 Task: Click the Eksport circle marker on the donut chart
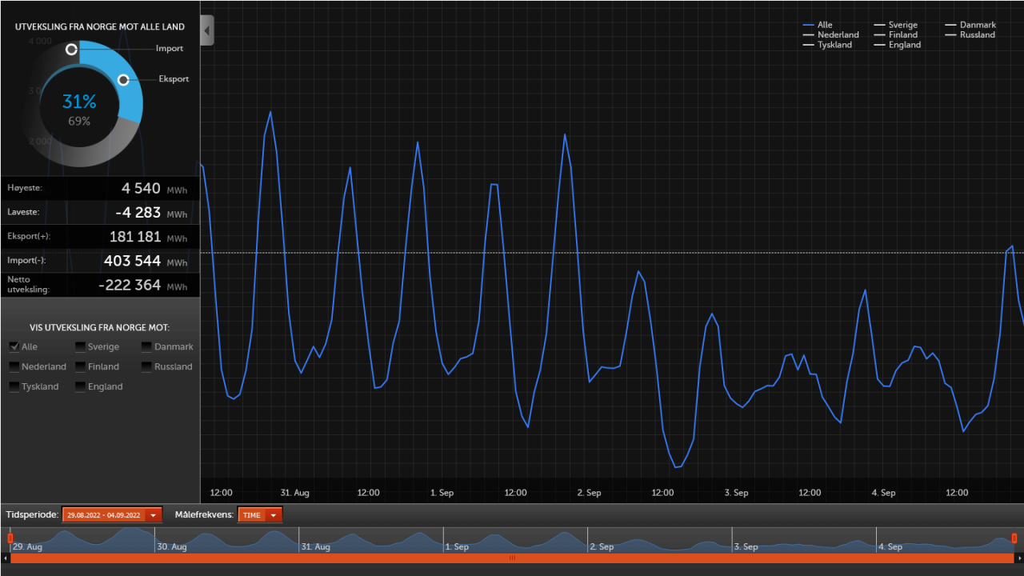click(x=123, y=79)
